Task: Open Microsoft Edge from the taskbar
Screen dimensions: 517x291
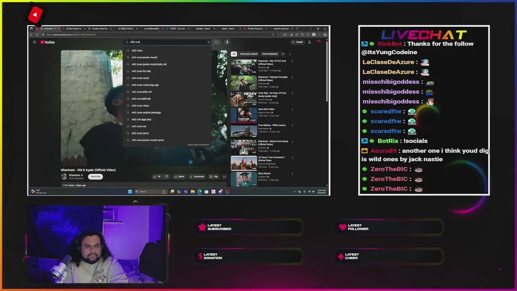Action: point(200,192)
